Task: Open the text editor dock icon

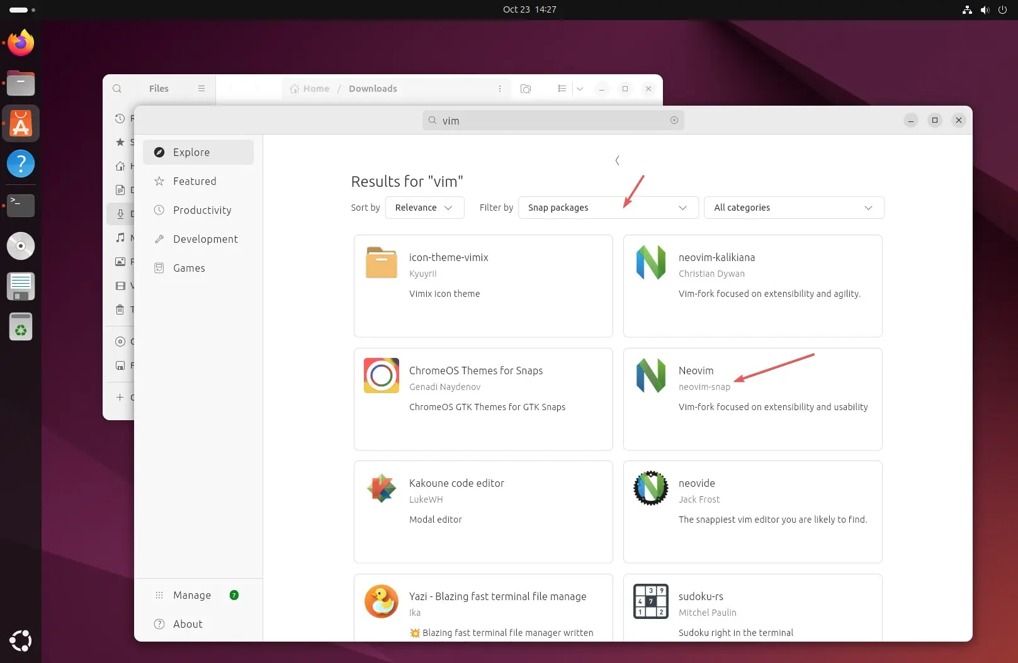Action: (x=21, y=286)
